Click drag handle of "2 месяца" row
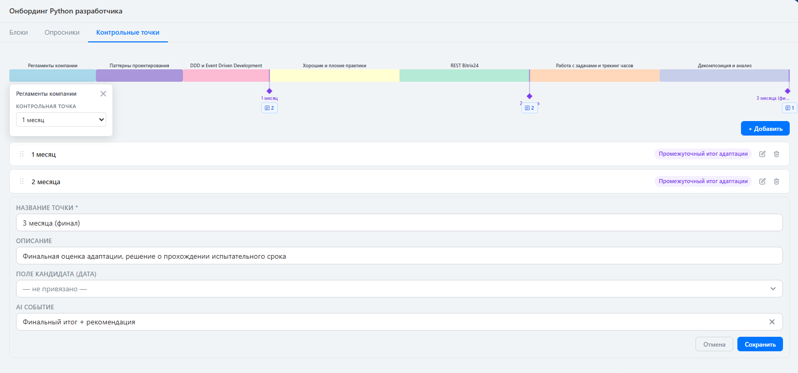Image resolution: width=798 pixels, height=373 pixels. pyautogui.click(x=22, y=182)
